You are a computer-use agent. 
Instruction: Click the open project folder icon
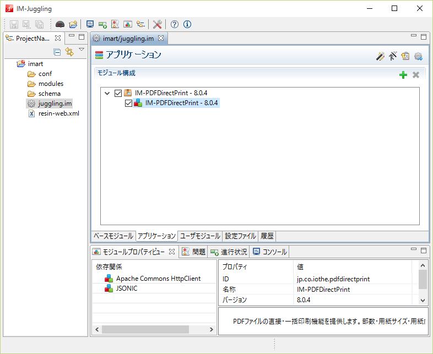point(73,24)
